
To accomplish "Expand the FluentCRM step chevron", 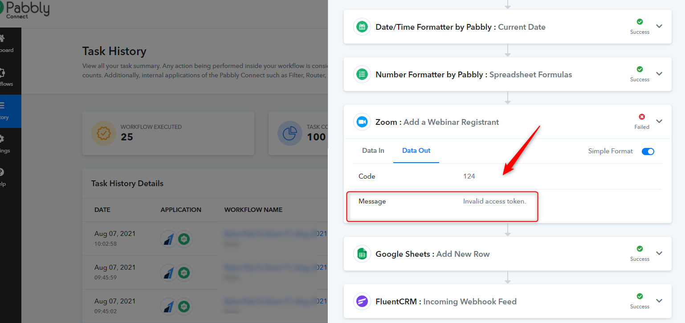I will pyautogui.click(x=659, y=301).
